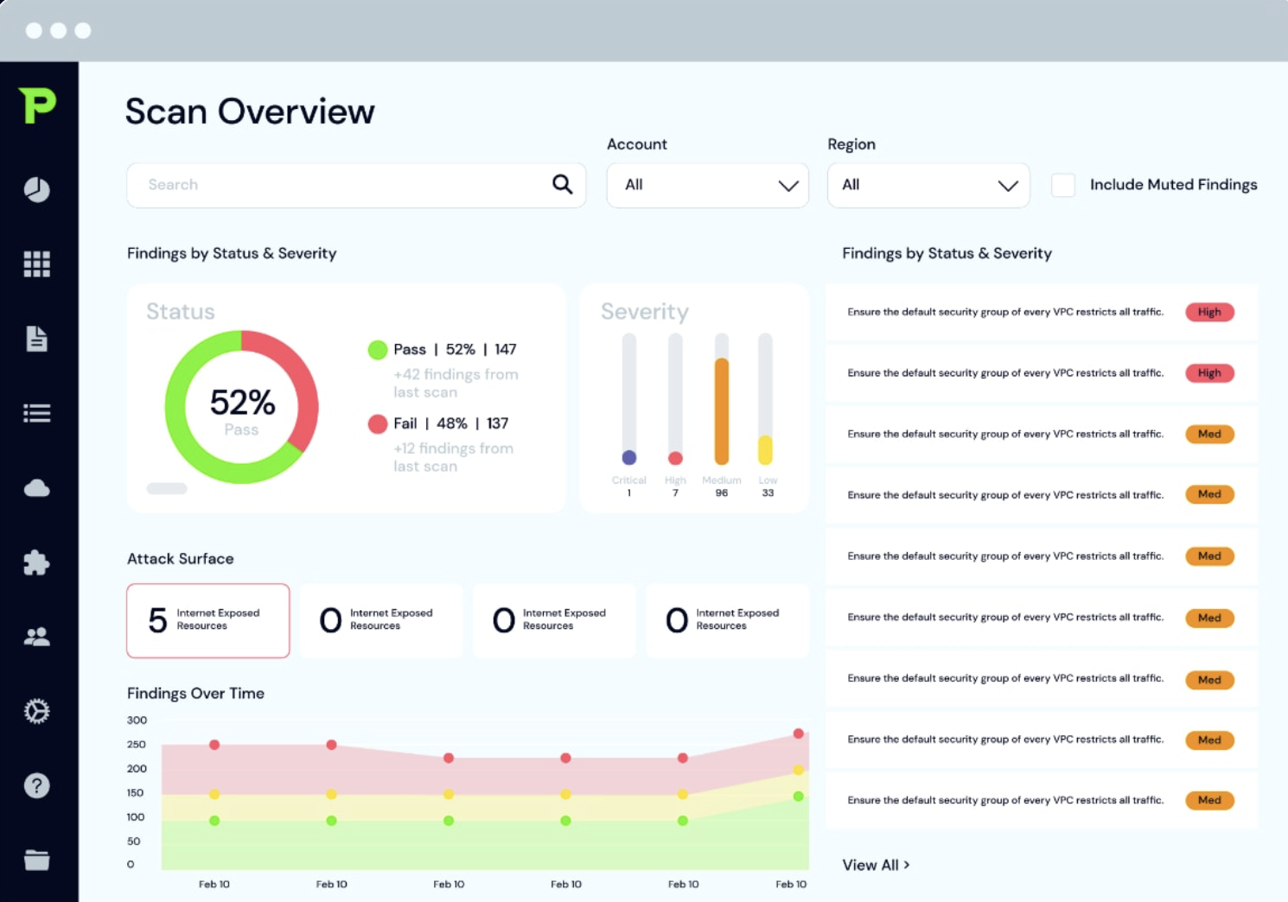The height and width of the screenshot is (902, 1288).
Task: Open the settings gear icon in sidebar
Action: (x=36, y=711)
